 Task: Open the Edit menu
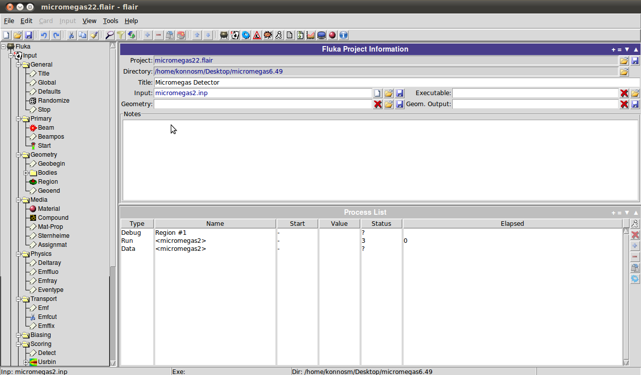click(x=26, y=21)
